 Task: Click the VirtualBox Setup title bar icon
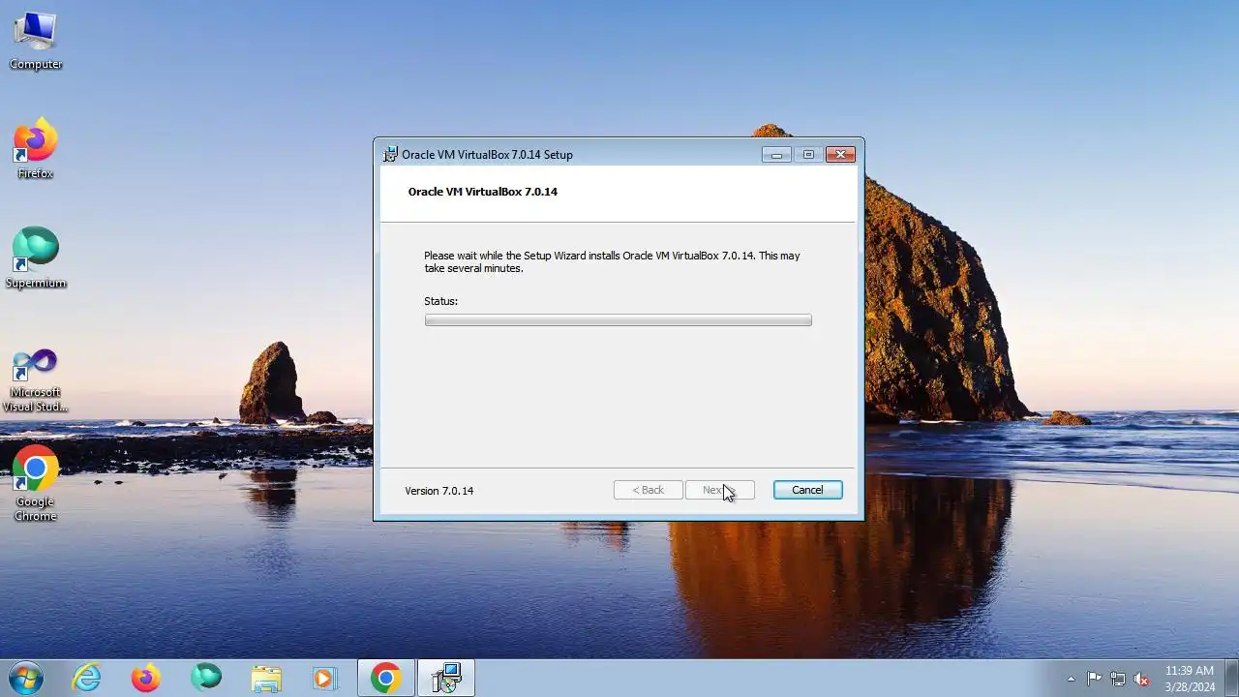click(x=390, y=154)
